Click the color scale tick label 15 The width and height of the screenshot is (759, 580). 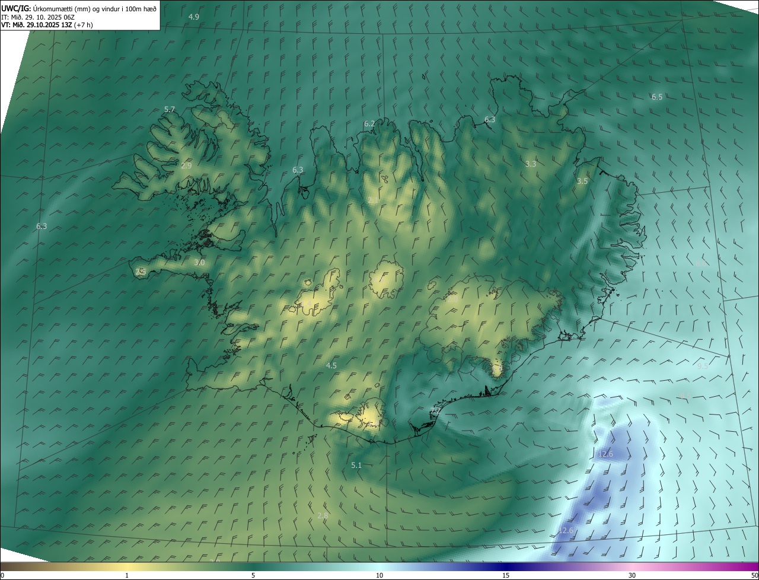tap(506, 576)
